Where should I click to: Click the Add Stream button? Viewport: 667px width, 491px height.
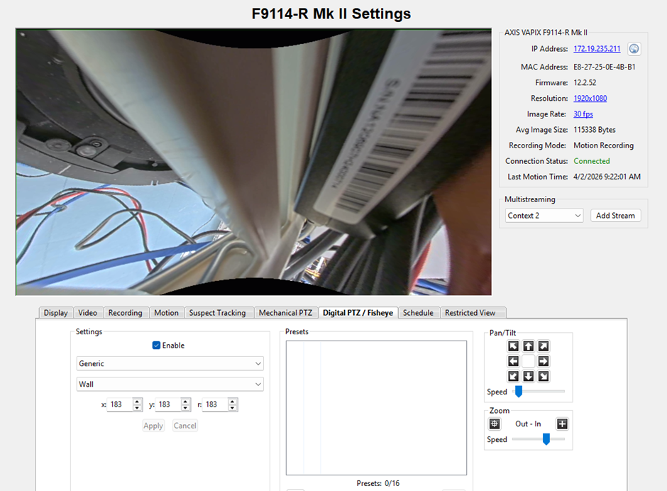[615, 216]
